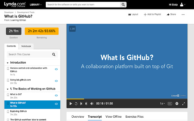Switch to the Exercise Files tab

pos(134,116)
